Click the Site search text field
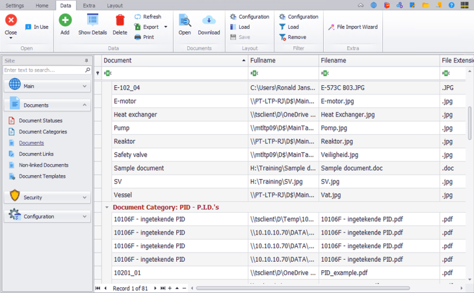The image size is (474, 293). [x=44, y=70]
